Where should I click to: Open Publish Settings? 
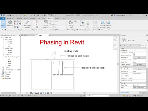tap(103, 24)
